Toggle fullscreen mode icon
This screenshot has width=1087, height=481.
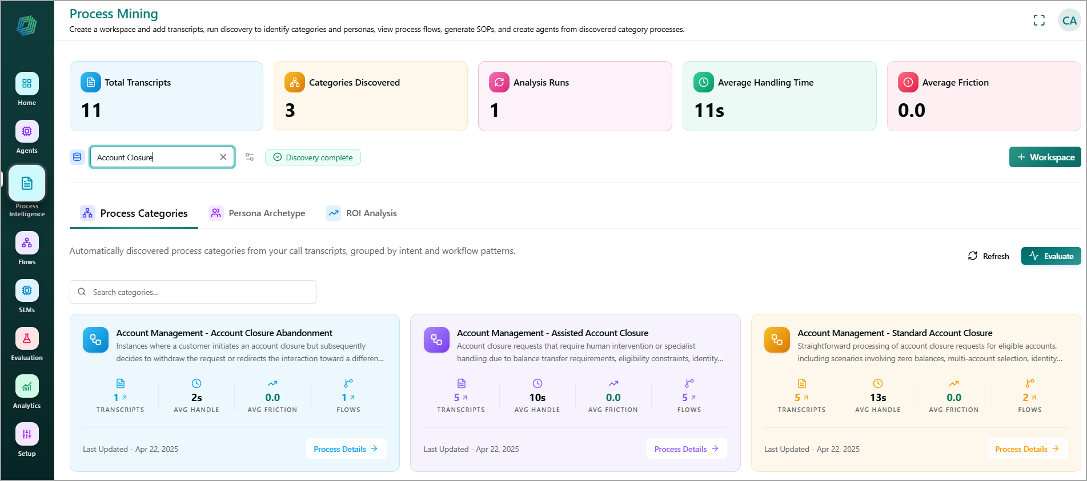[1039, 21]
